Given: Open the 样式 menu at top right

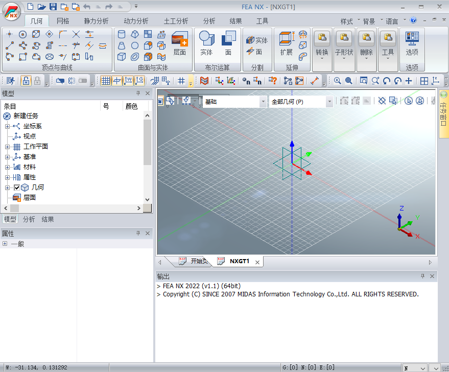Looking at the screenshot, I should (x=347, y=21).
